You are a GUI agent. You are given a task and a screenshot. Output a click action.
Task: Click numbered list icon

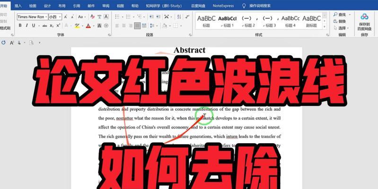[128, 17]
